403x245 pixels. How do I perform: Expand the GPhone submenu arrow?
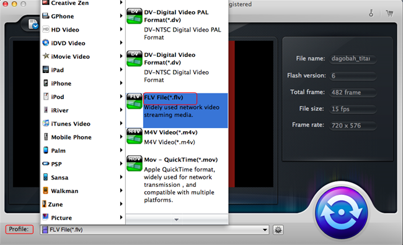(121, 16)
